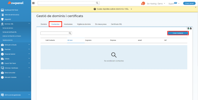Select the Contactes tab

pos(55,24)
